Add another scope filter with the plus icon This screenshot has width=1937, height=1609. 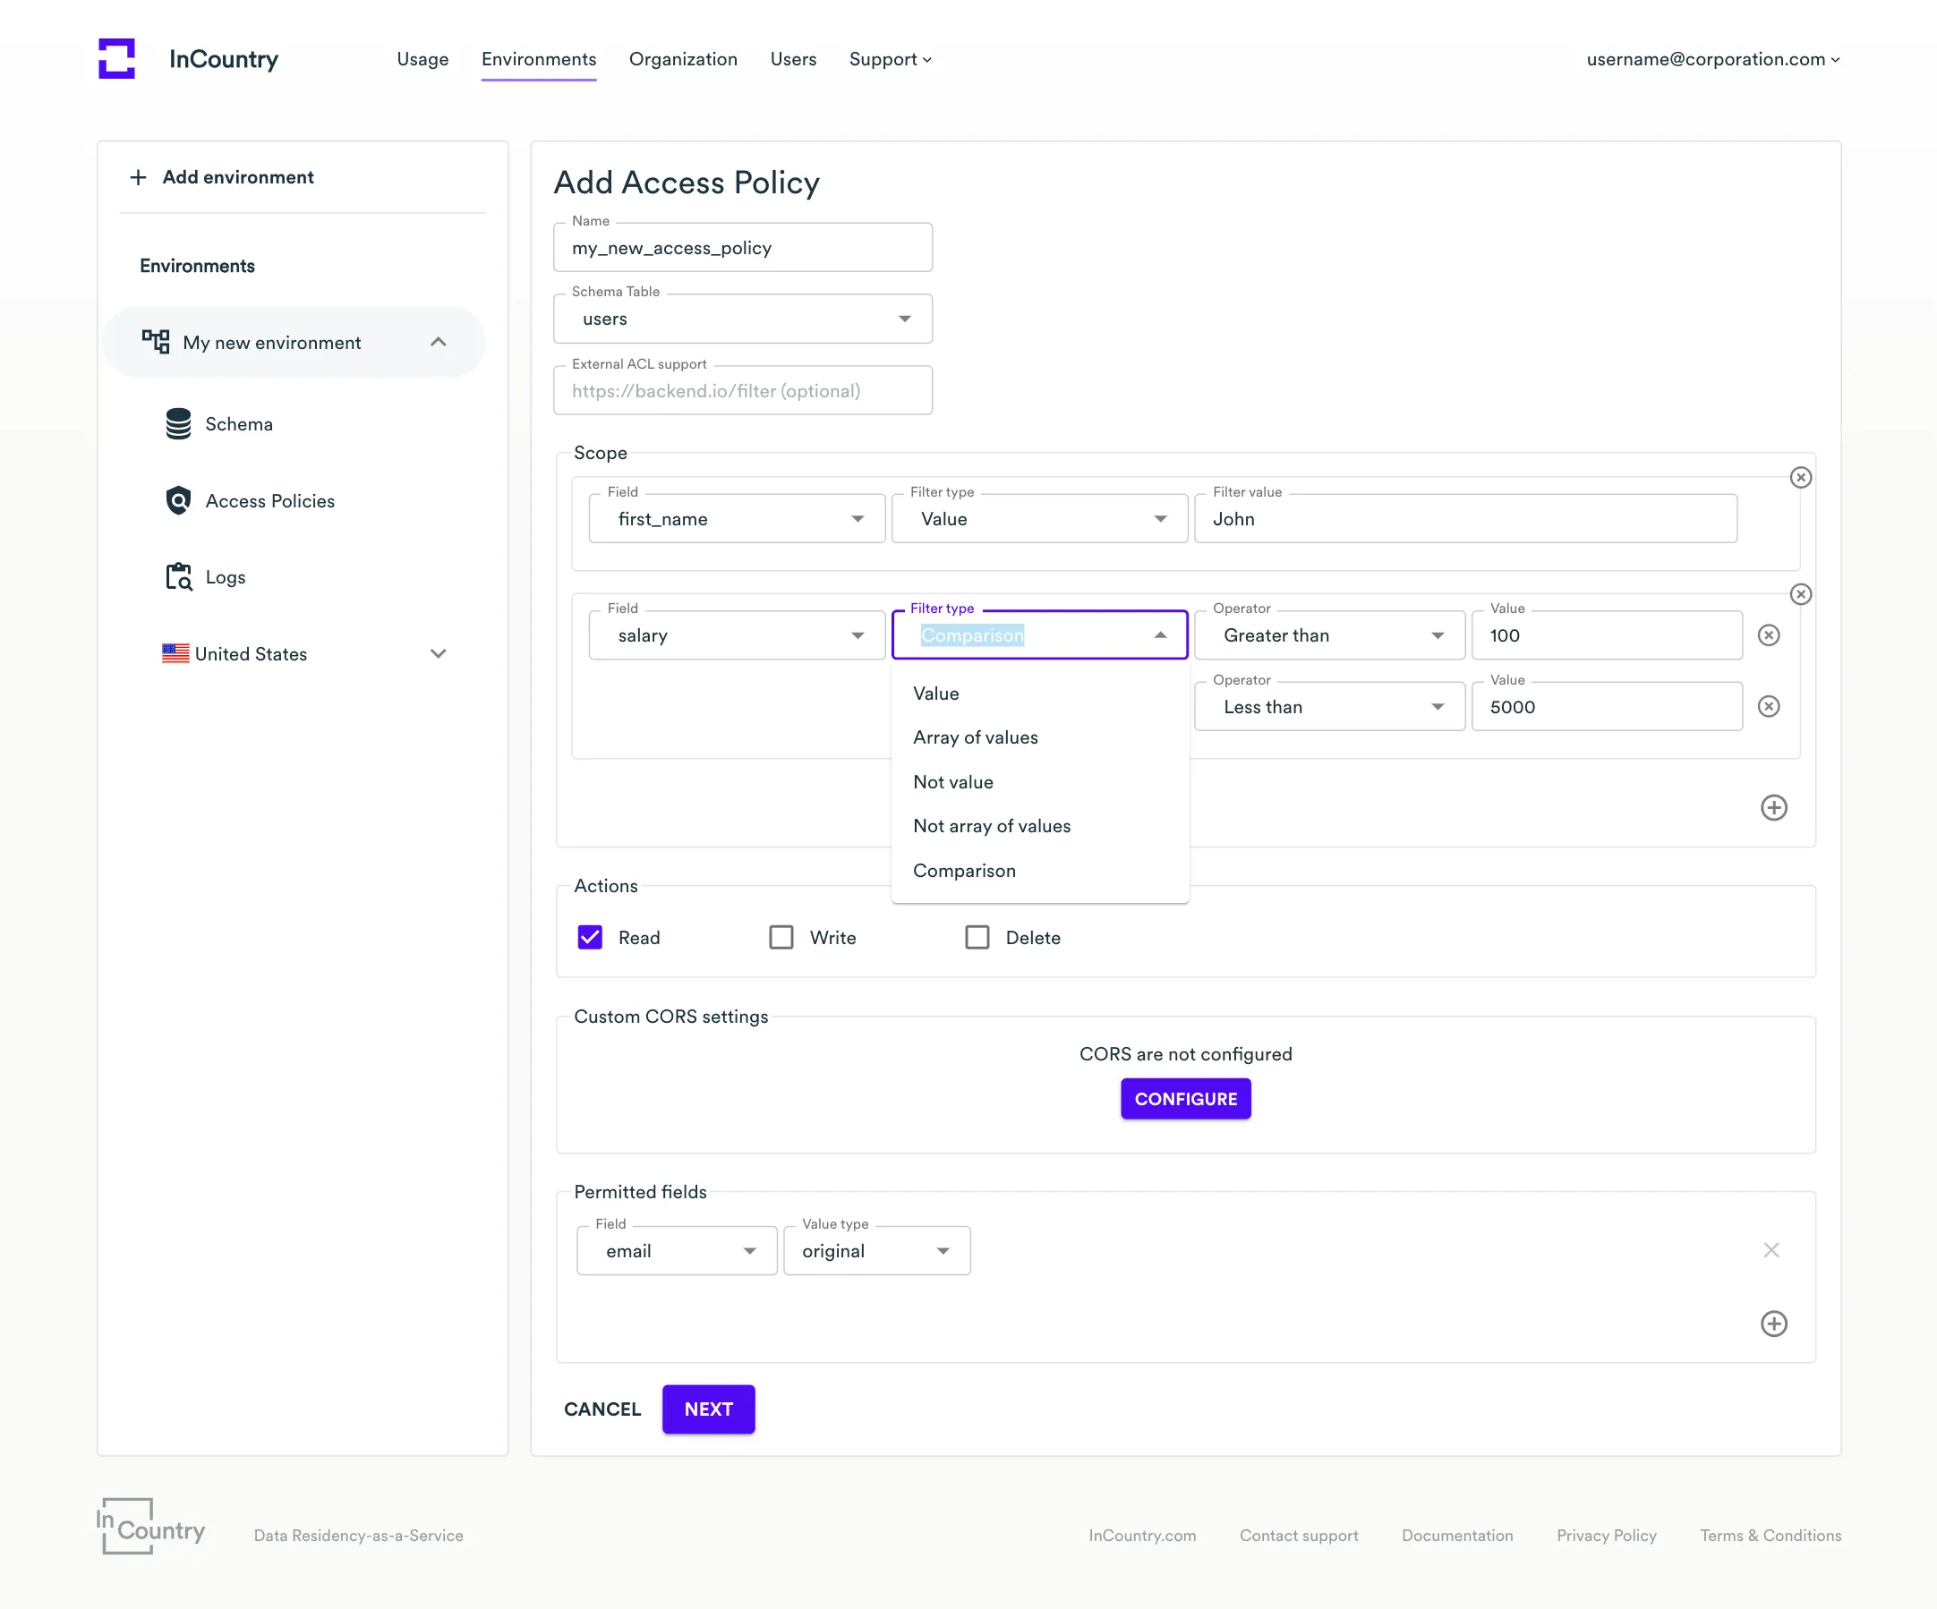coord(1773,808)
